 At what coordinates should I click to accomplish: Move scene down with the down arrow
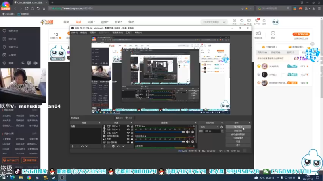[x=87, y=146]
